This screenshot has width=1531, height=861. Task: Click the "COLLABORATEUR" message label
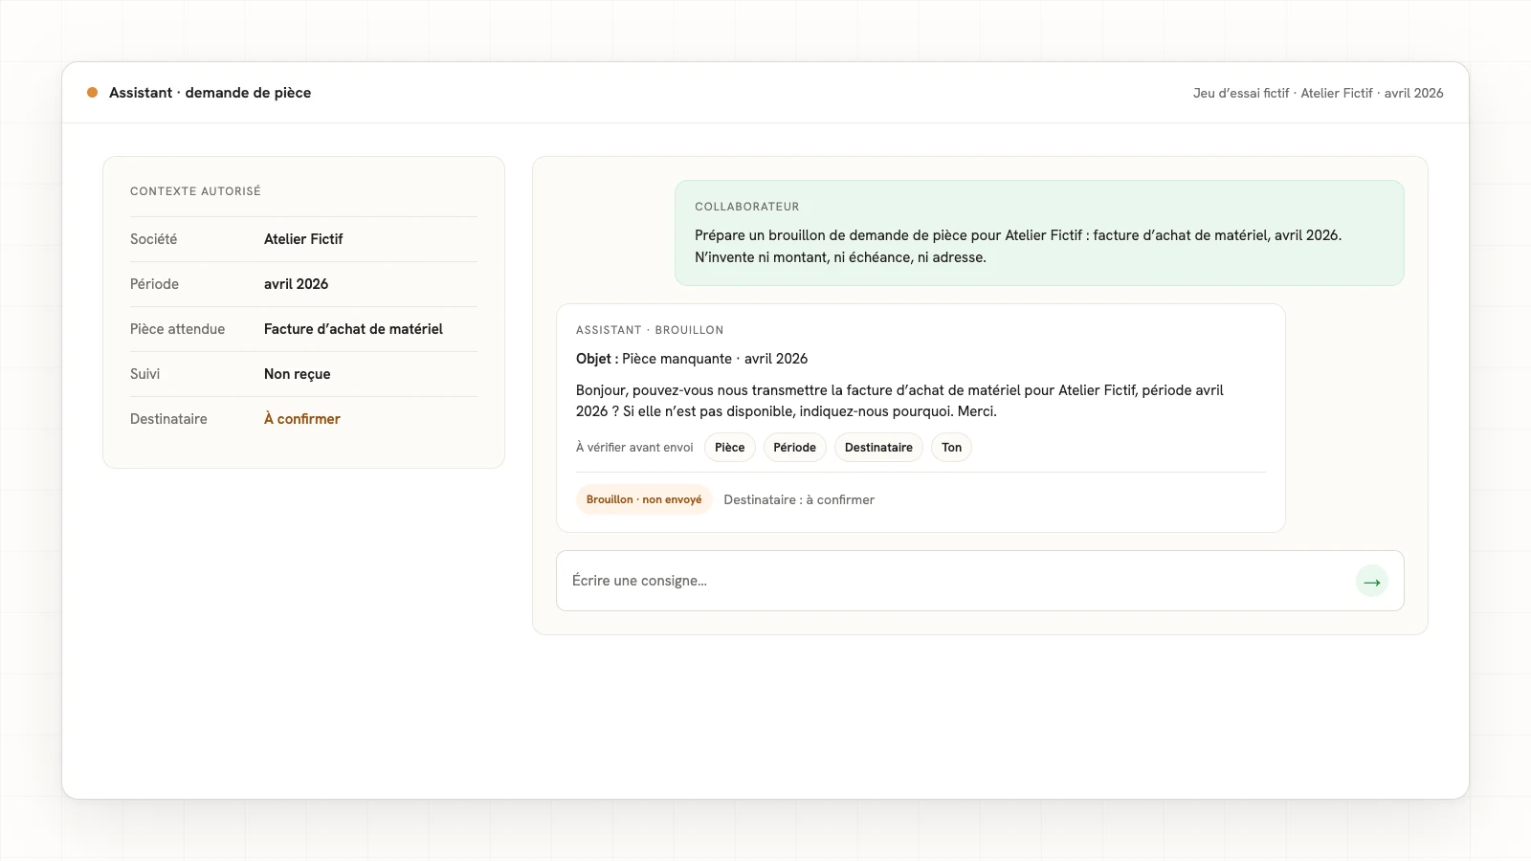[x=746, y=207]
